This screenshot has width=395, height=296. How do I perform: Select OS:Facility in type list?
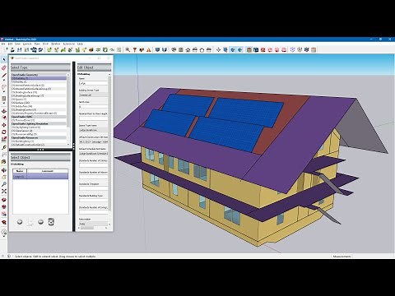pos(39,81)
